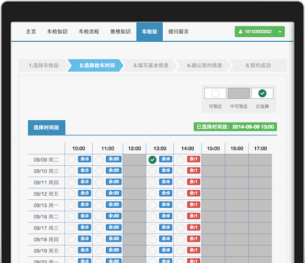The image size is (305, 263).
Task: Select 11:00 slot for 09/09 周二
Action: pyautogui.click(x=99, y=160)
